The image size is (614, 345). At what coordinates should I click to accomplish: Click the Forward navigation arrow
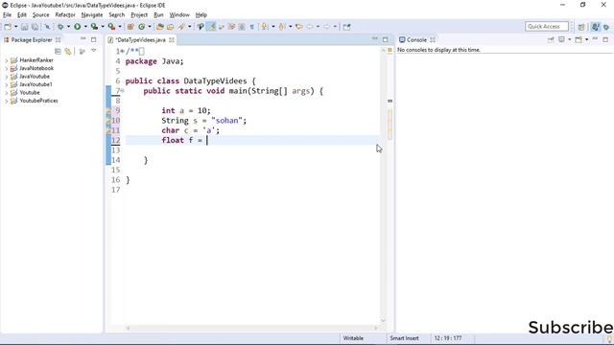(x=326, y=27)
